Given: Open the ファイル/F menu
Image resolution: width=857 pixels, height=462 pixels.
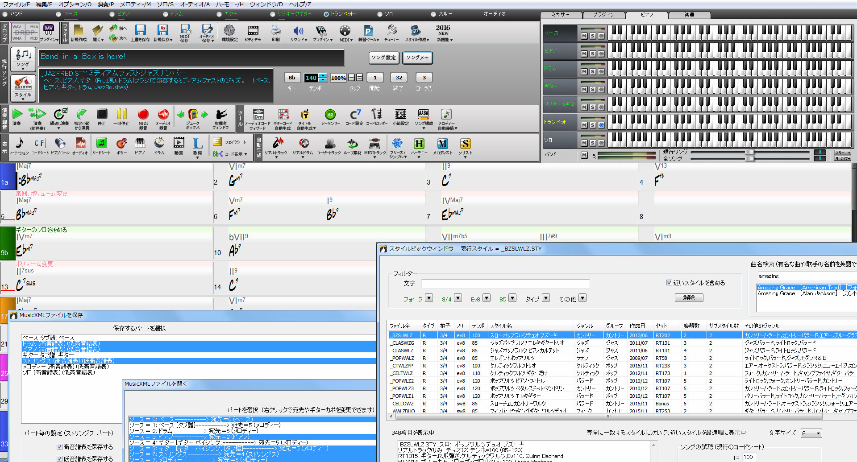Looking at the screenshot, I should 17,4.
